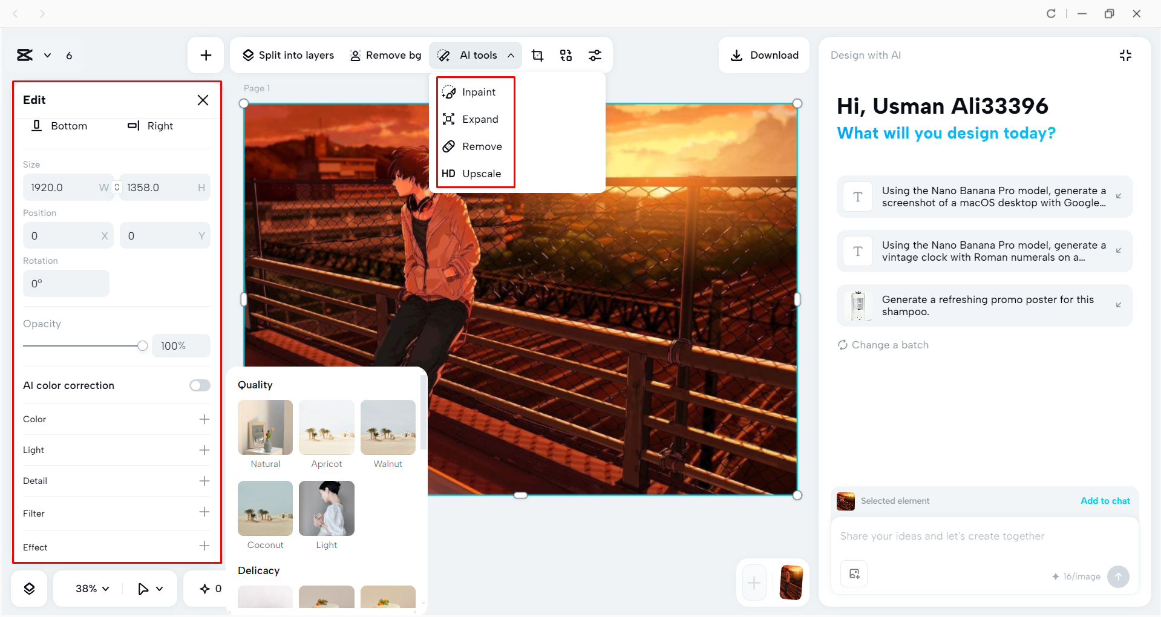
Task: Click the add new element plus button
Action: click(206, 55)
